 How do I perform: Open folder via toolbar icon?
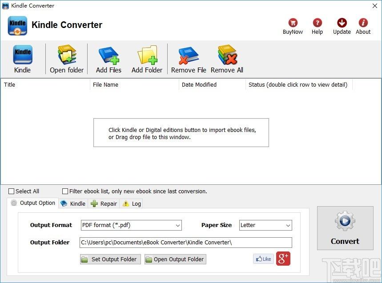[x=67, y=59]
